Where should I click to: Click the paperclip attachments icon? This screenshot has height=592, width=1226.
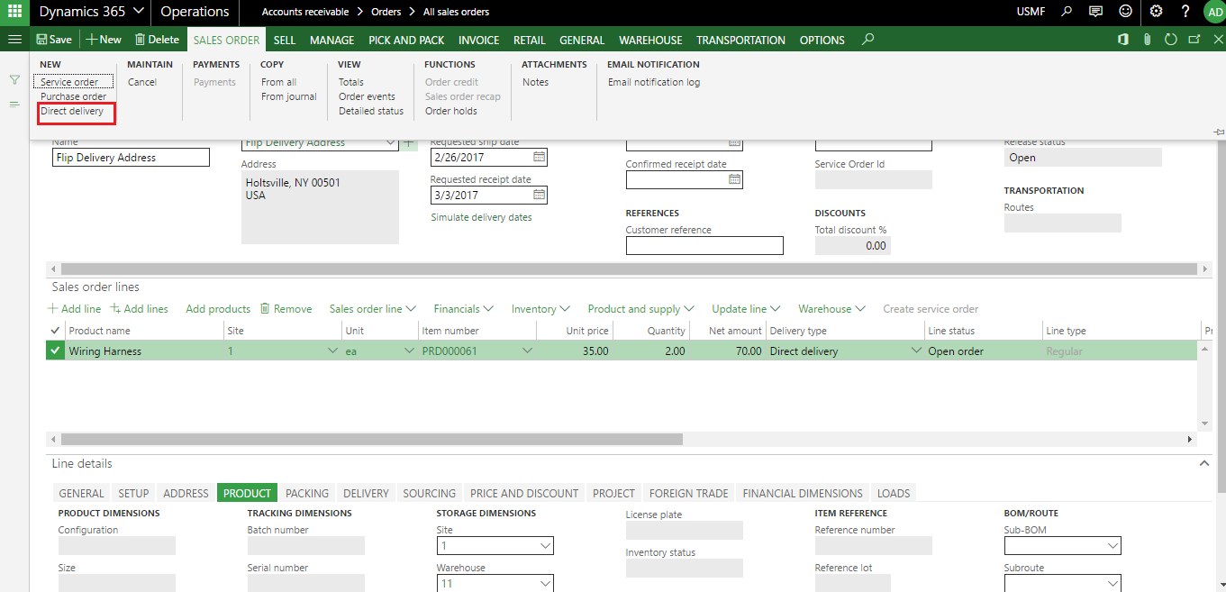click(x=1147, y=40)
